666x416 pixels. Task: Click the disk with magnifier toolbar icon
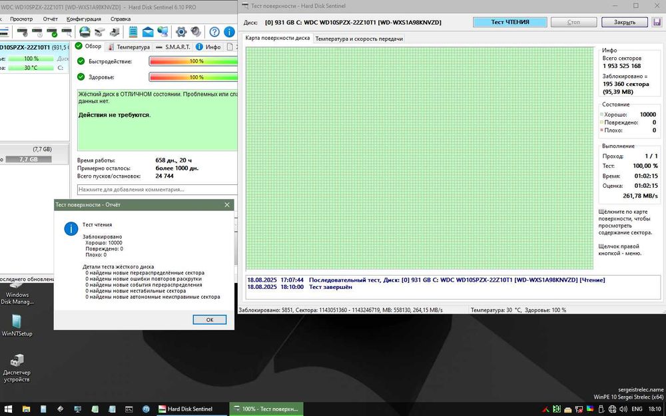(66, 32)
